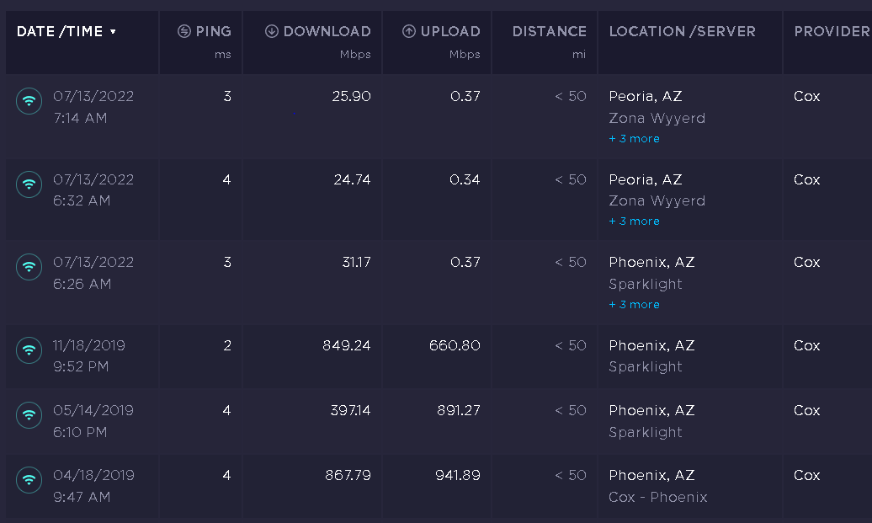The image size is (872, 523).
Task: Sort by Date/Time dropdown arrow
Action: 113,32
